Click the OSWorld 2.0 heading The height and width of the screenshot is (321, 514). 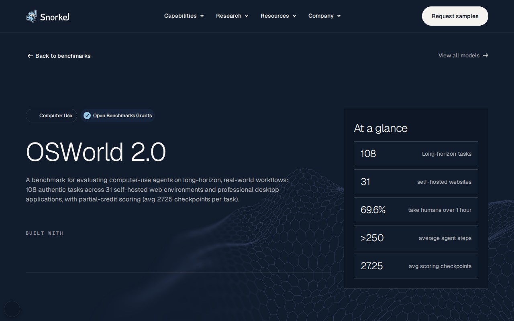pyautogui.click(x=96, y=152)
